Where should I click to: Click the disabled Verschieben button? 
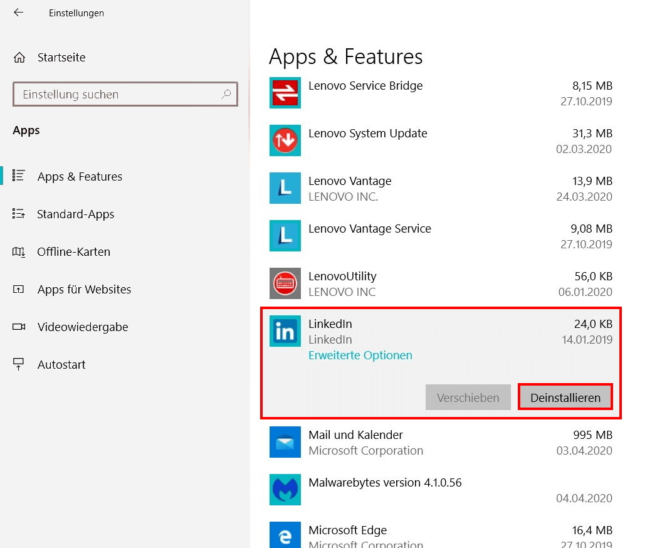click(x=468, y=398)
